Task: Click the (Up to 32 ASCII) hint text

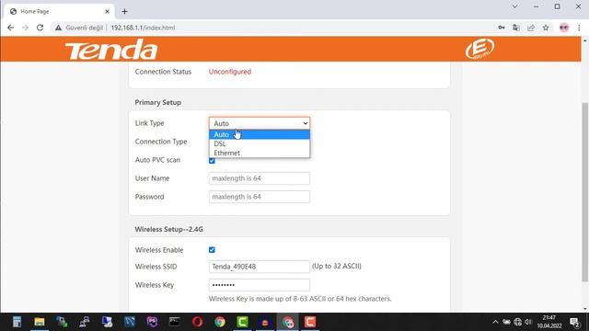Action: click(x=337, y=266)
